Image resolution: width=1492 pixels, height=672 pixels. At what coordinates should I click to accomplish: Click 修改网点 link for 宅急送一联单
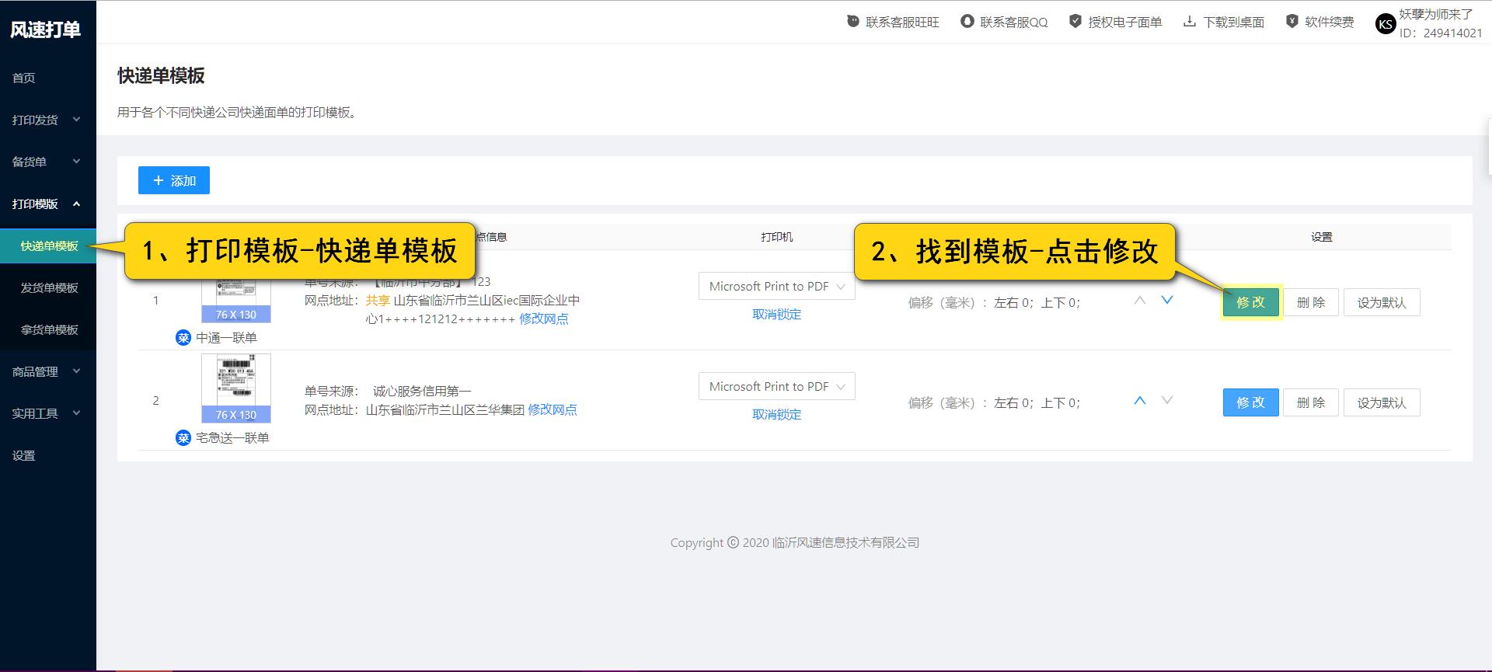[553, 409]
